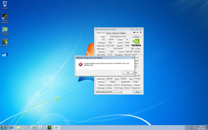Toggle the CUDA checkbox
Image resolution: width=208 pixels, height=130 pixels.
pos(115,85)
